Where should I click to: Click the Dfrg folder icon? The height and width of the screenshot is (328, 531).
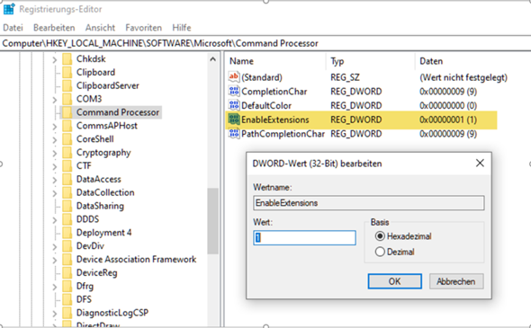(x=67, y=286)
